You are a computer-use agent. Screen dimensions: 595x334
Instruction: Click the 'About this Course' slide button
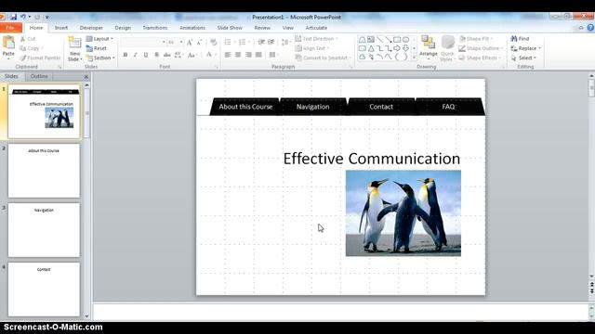pos(245,107)
